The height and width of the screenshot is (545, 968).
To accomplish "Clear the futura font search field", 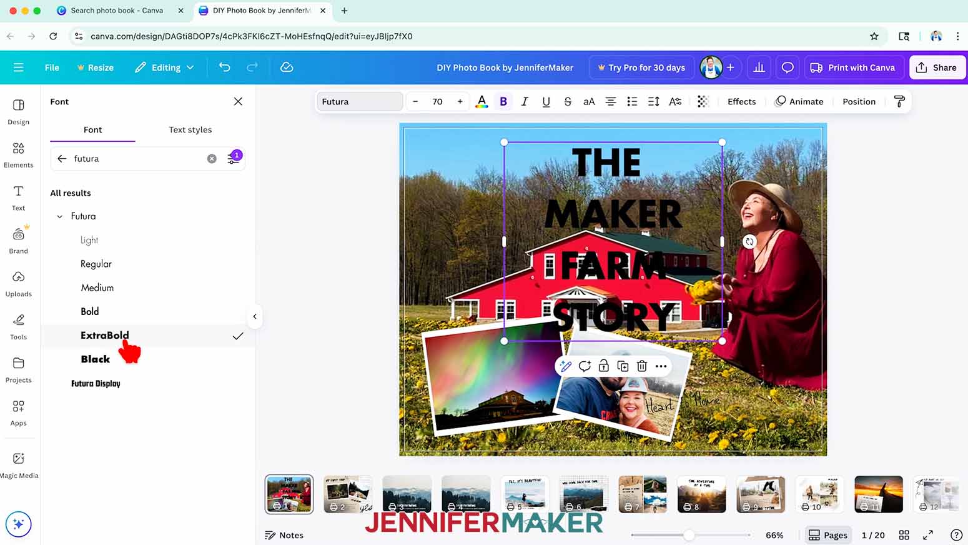I will coord(212,159).
